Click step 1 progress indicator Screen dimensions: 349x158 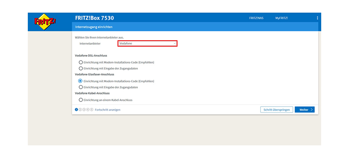pos(77,109)
